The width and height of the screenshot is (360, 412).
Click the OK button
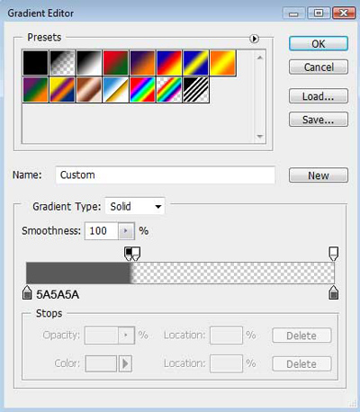tap(319, 44)
